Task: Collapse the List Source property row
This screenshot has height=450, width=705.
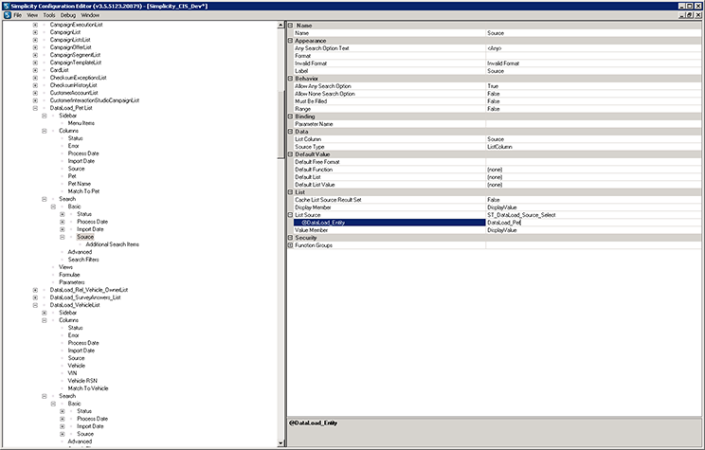Action: tap(290, 215)
